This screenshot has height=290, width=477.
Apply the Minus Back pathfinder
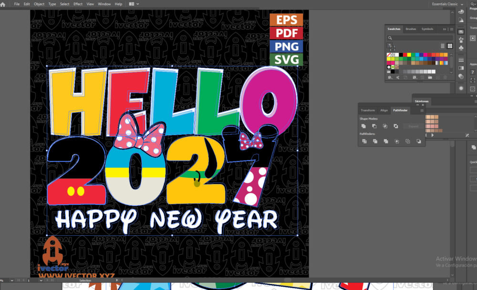pyautogui.click(x=419, y=141)
